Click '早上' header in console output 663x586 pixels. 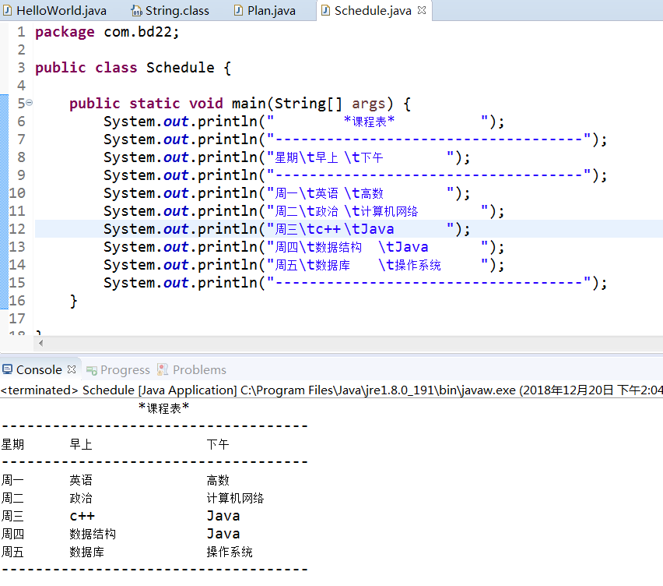81,444
